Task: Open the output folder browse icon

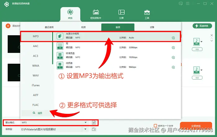Action: 94,129
